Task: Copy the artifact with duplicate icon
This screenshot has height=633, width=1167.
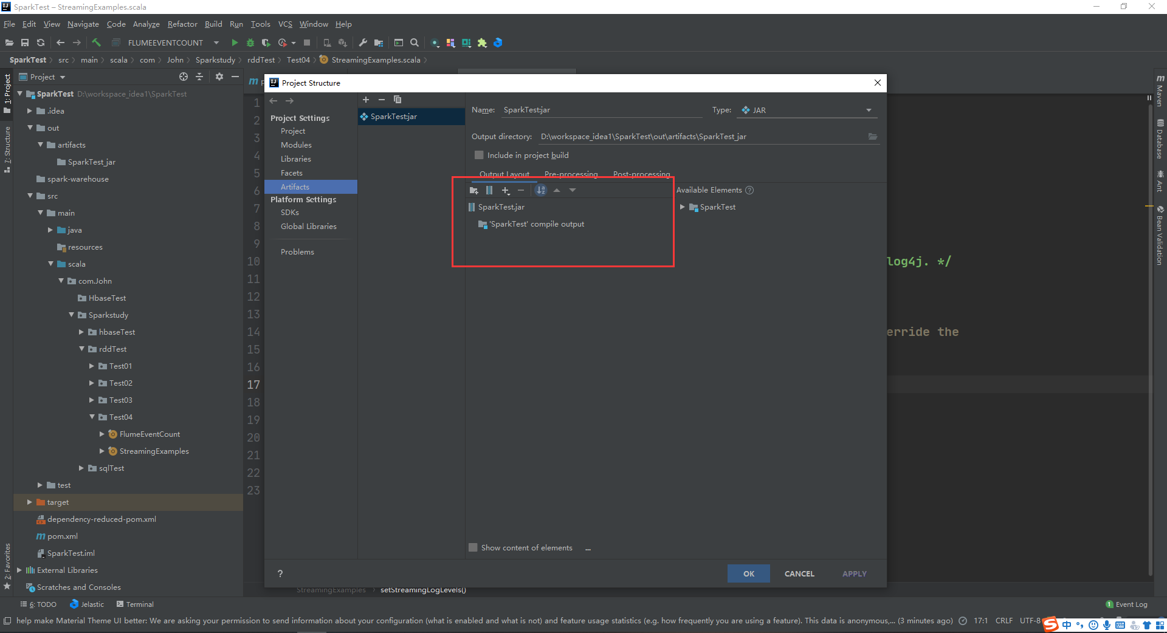Action: click(x=398, y=100)
